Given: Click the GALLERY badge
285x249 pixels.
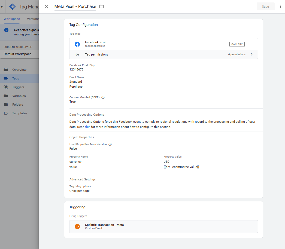Looking at the screenshot, I should (x=237, y=44).
